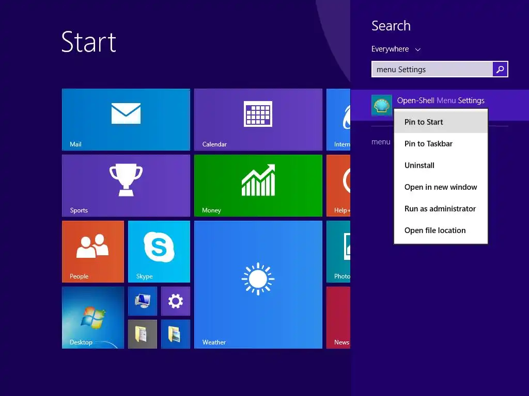Image resolution: width=529 pixels, height=396 pixels.
Task: Click the search box containing menu Settings
Action: [x=432, y=70]
